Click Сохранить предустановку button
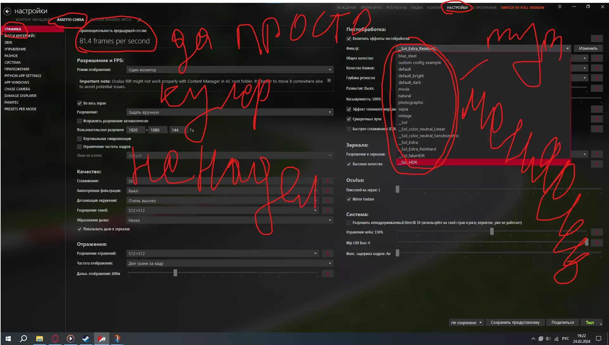The image size is (609, 345). pos(515,323)
